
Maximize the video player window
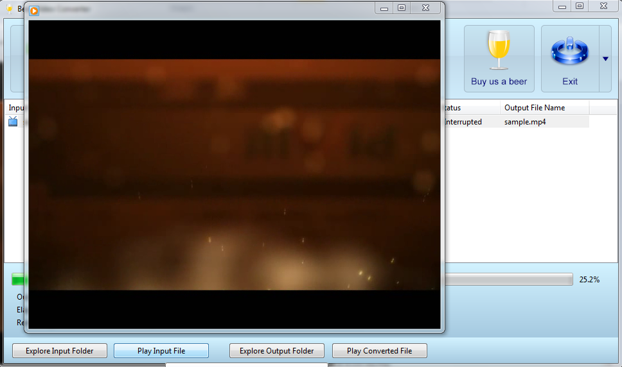402,8
